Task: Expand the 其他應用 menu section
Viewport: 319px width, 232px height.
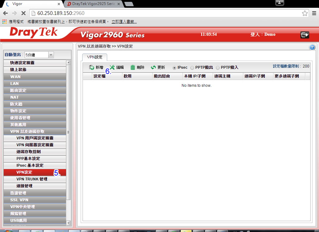Action: click(x=35, y=124)
